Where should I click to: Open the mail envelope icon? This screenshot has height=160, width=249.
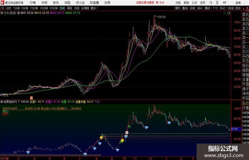(224, 3)
